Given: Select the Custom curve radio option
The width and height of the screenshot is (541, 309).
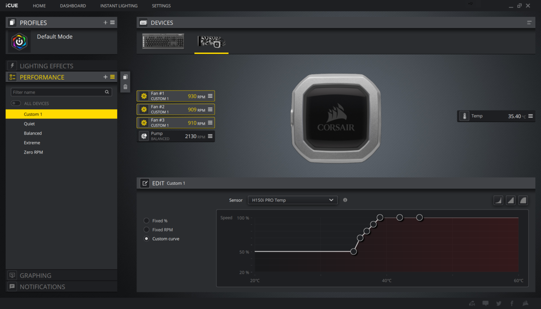Looking at the screenshot, I should click(x=147, y=239).
